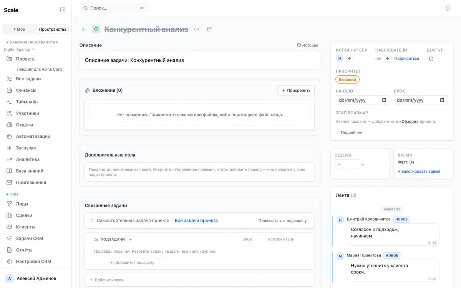Open Лендинг для Acme Corp project
This screenshot has height=288, width=461.
[x=39, y=70]
